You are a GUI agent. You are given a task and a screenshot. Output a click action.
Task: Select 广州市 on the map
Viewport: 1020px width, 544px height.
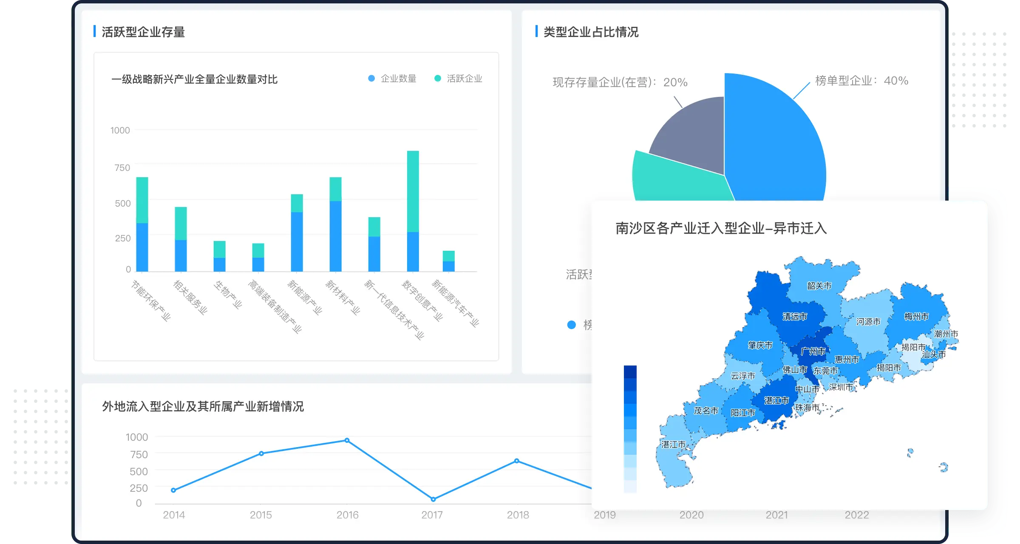pos(813,351)
